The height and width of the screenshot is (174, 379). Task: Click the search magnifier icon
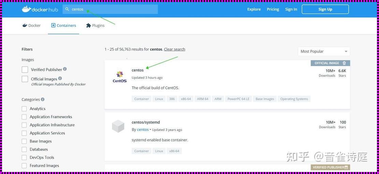(67, 10)
